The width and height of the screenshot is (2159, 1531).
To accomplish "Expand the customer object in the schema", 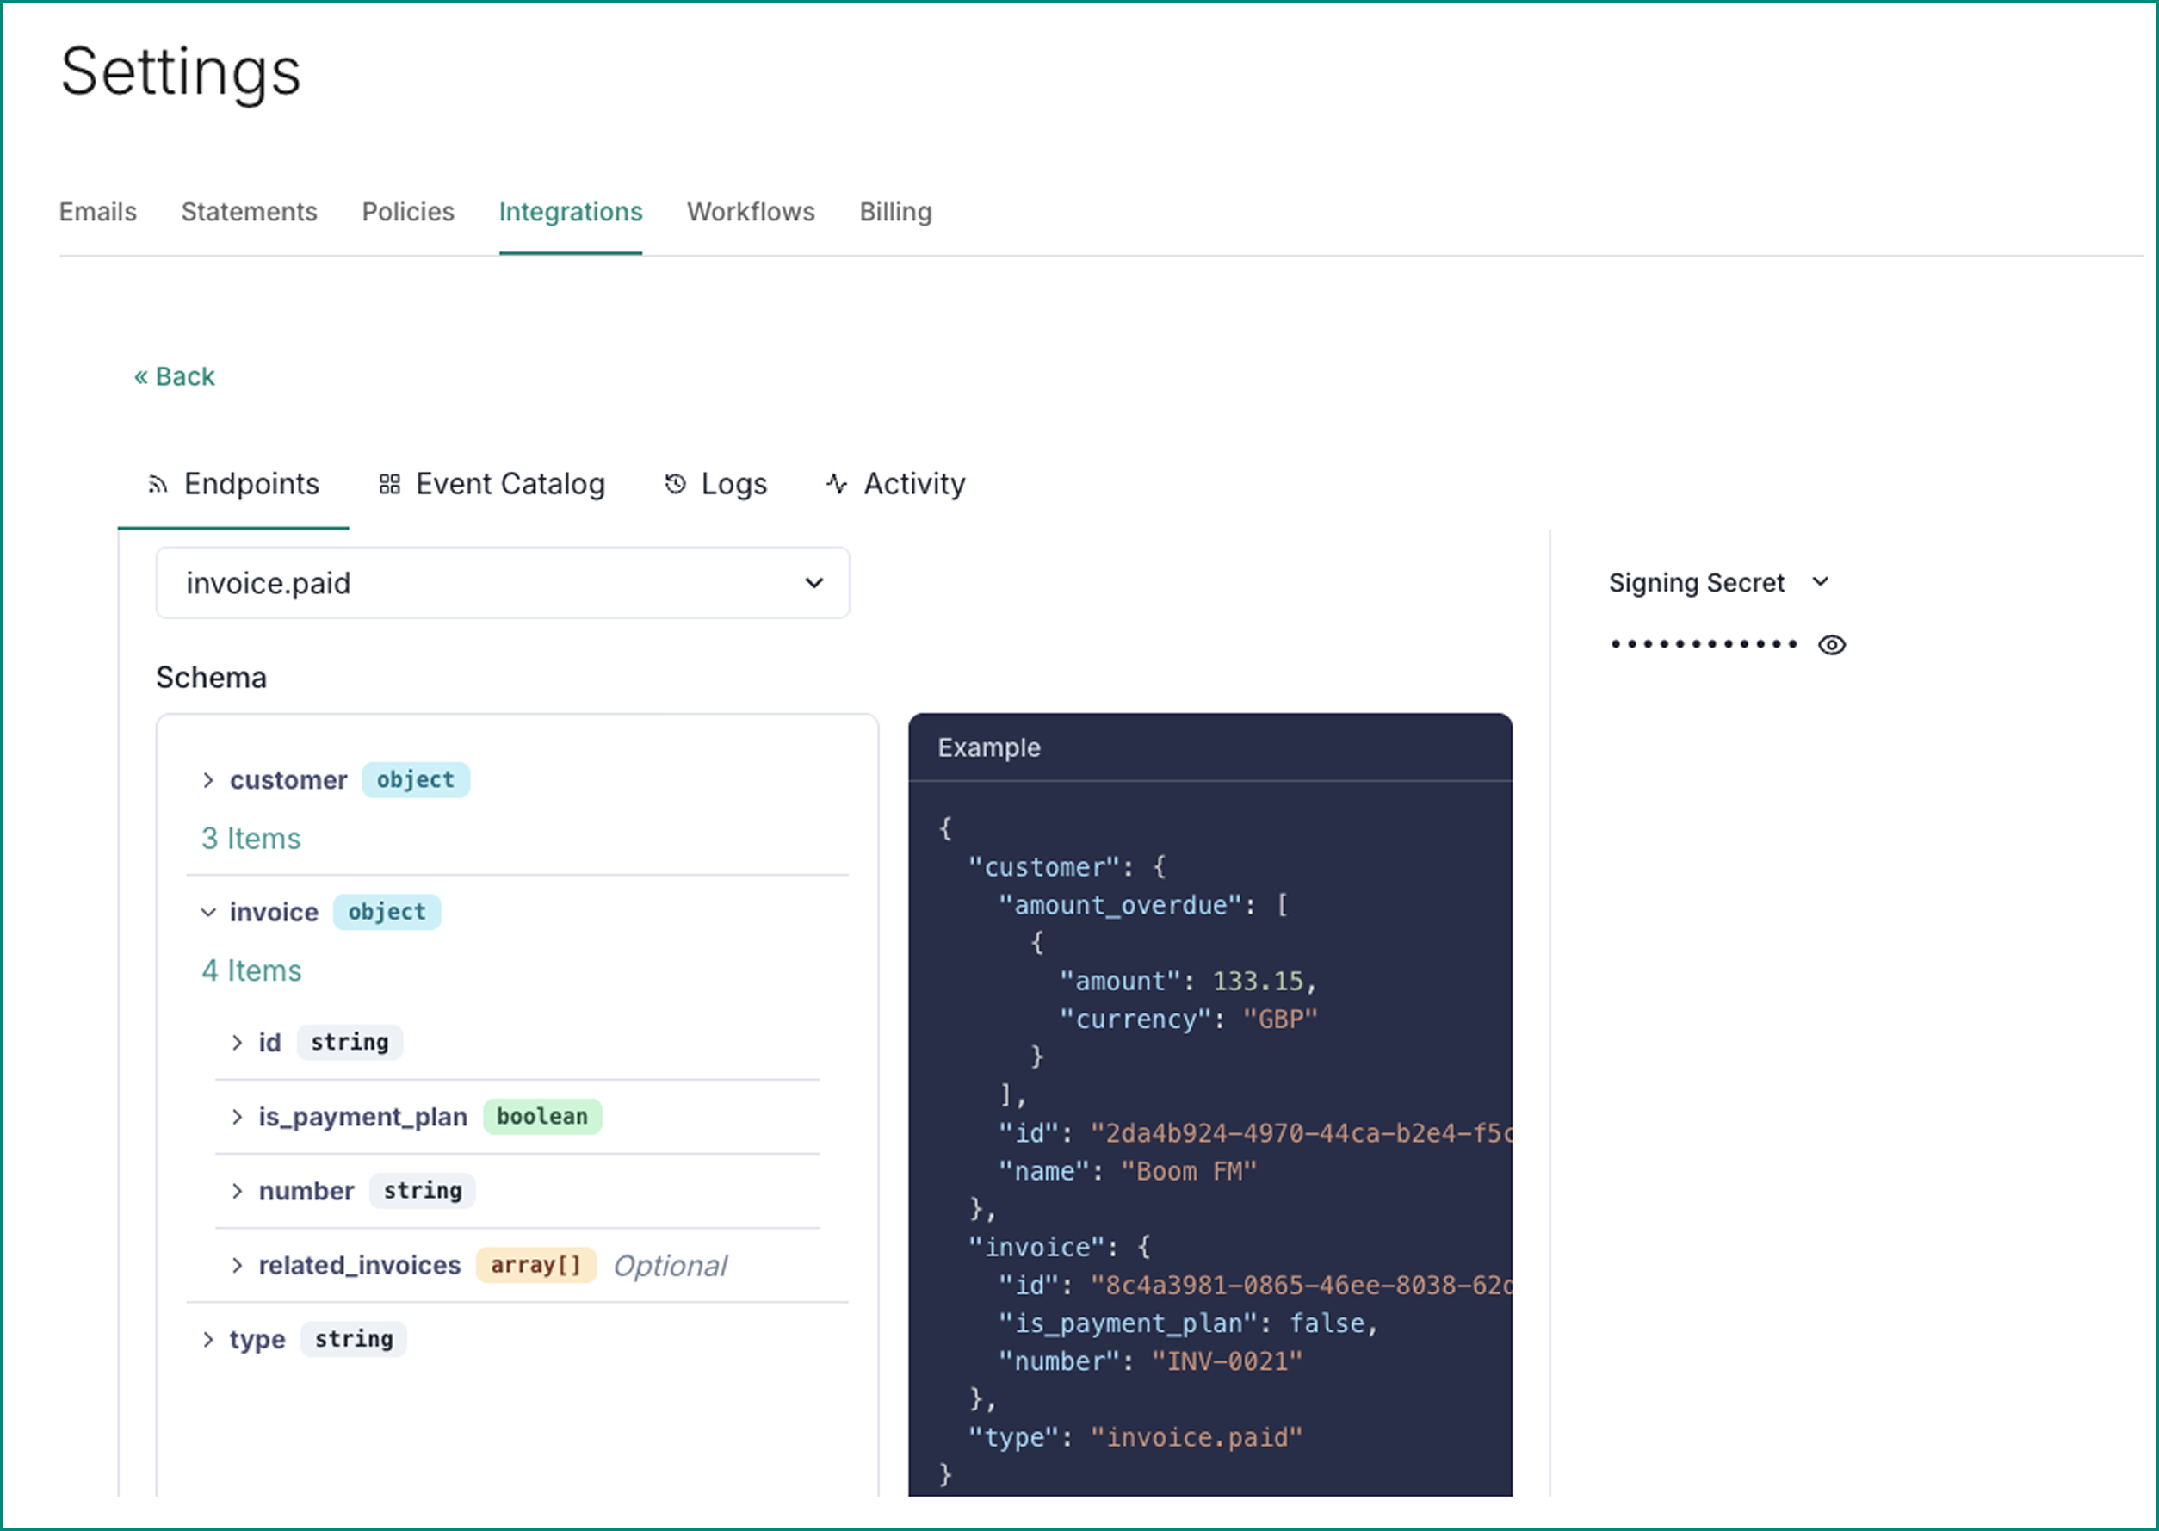I will (209, 779).
